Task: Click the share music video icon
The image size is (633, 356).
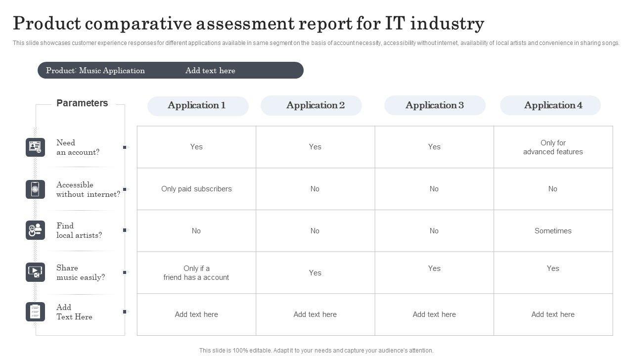Action: pyautogui.click(x=35, y=272)
